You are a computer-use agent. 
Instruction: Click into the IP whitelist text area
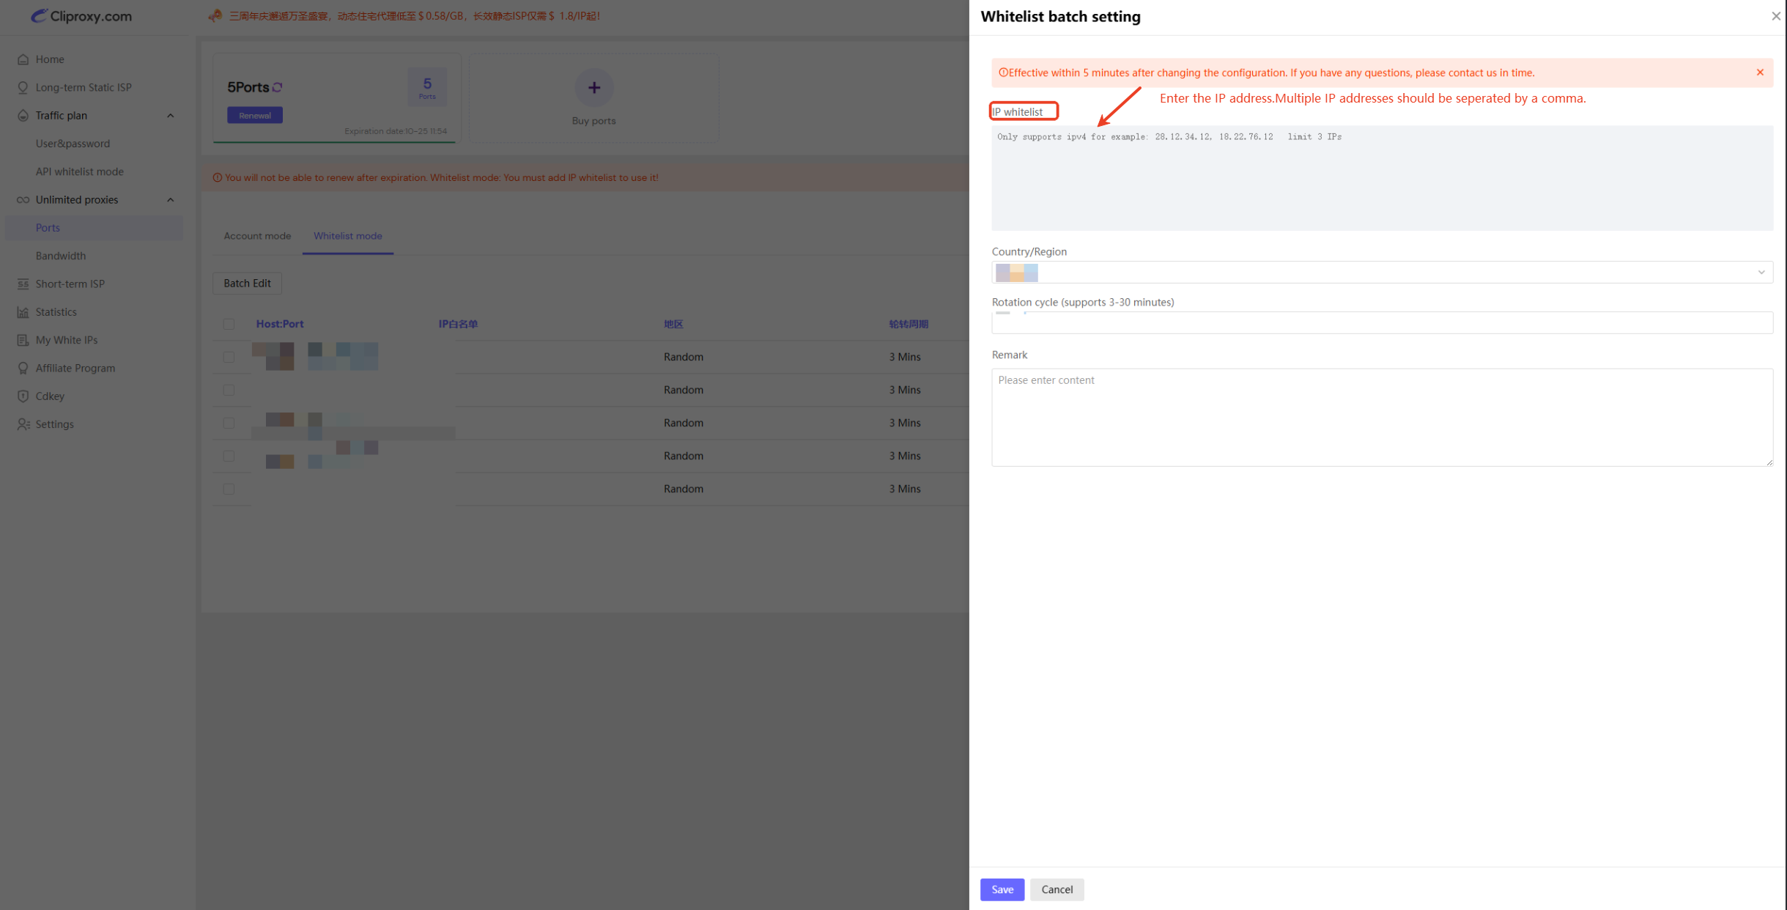click(x=1381, y=180)
